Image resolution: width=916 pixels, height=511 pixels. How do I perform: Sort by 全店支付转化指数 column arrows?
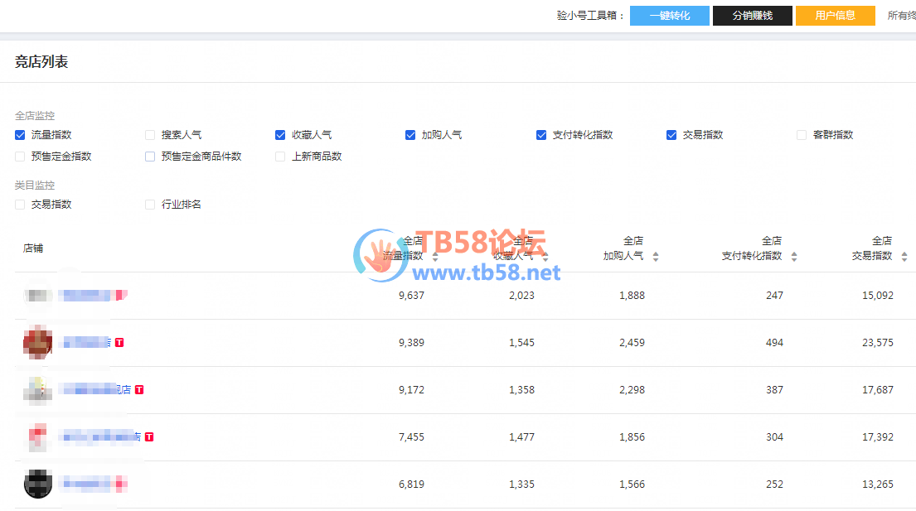click(x=794, y=257)
